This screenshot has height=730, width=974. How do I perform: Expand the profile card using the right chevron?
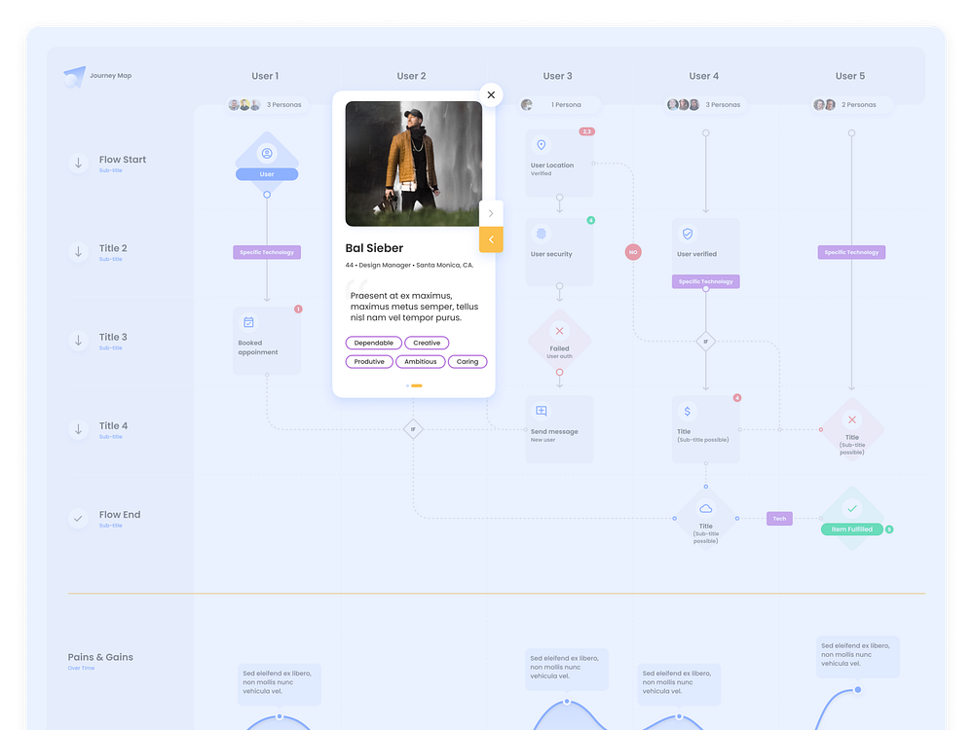point(491,213)
